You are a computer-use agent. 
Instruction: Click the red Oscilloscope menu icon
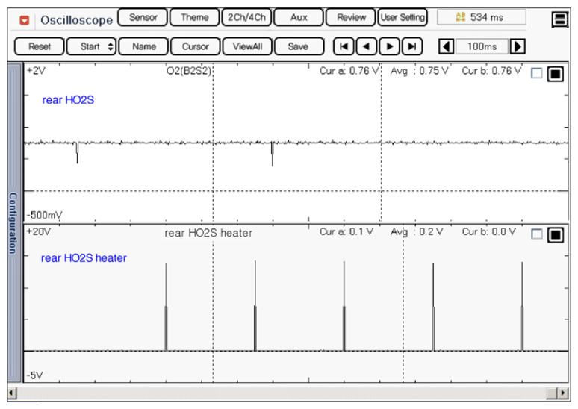[x=25, y=19]
